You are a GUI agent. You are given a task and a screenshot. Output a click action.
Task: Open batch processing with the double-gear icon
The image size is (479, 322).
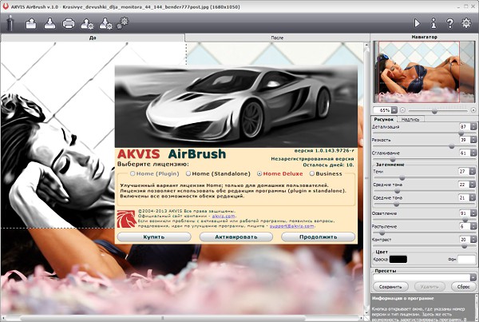point(123,23)
